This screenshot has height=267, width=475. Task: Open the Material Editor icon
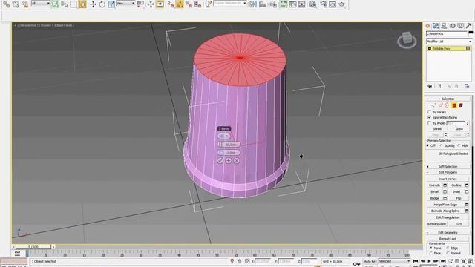pyautogui.click(x=312, y=4)
